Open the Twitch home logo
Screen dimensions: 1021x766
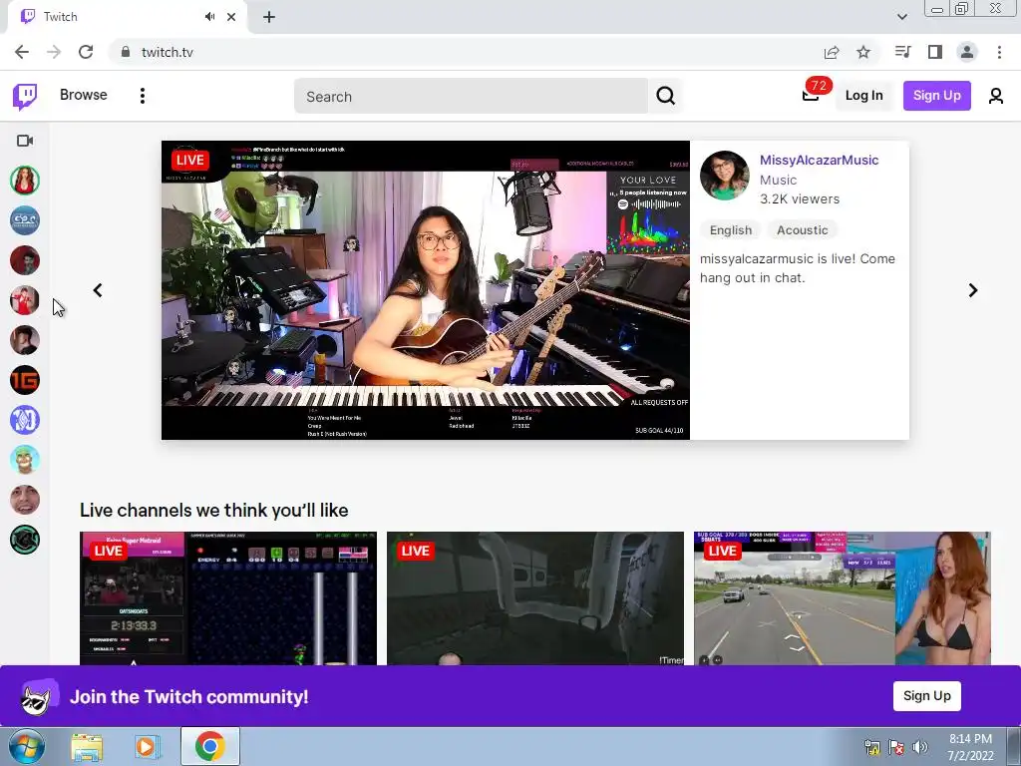[x=25, y=97]
